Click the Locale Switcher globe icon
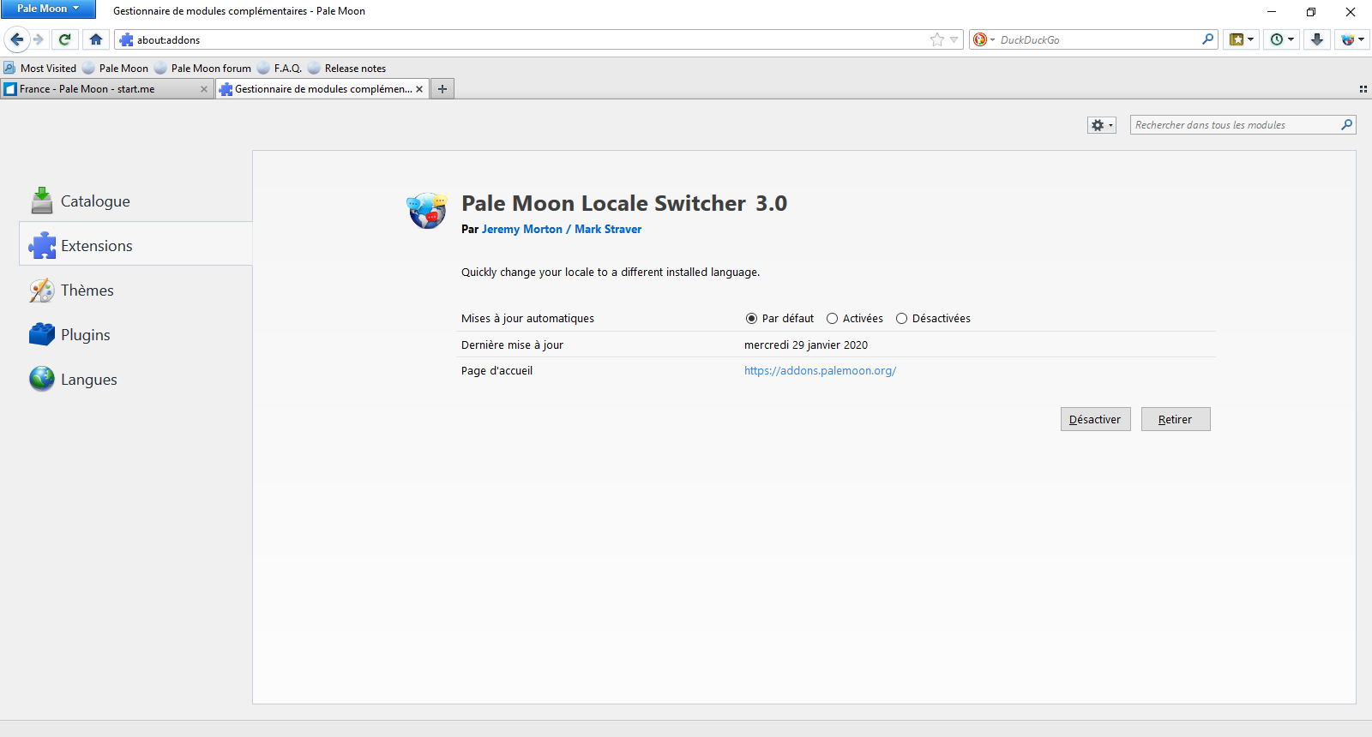The height and width of the screenshot is (737, 1372). [427, 211]
